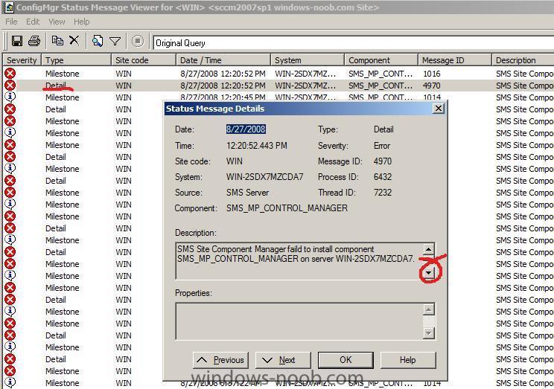
Task: Sort by the Severity column header
Action: [x=22, y=60]
